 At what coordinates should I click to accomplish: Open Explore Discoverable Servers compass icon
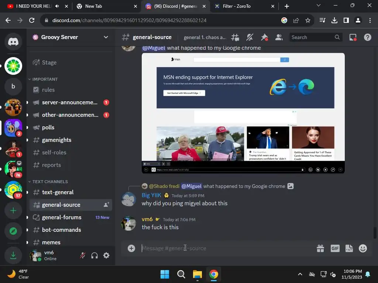pos(13,231)
